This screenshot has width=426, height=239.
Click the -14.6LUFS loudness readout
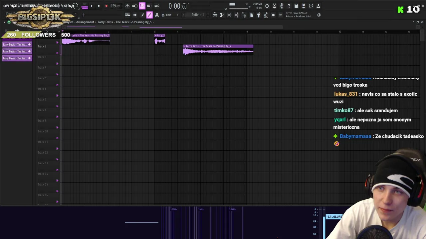(x=334, y=217)
